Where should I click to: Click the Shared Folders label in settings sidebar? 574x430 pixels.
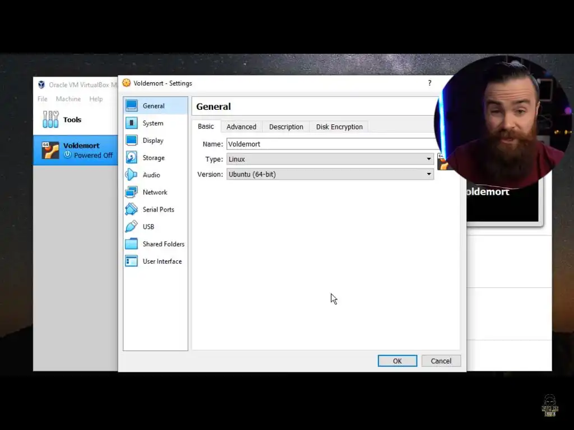point(164,244)
